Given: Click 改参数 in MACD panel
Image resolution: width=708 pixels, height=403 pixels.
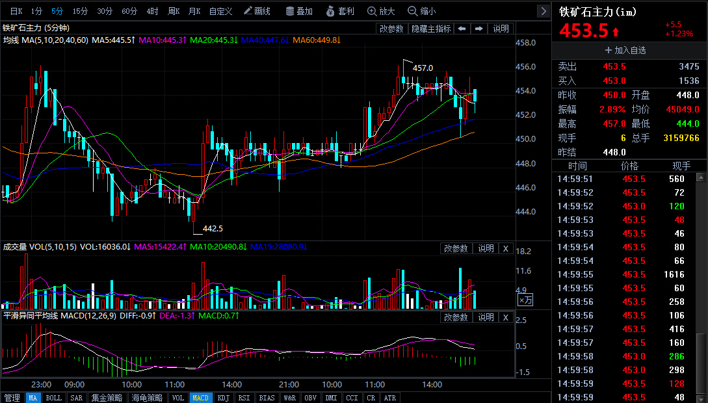Looking at the screenshot, I should point(456,318).
